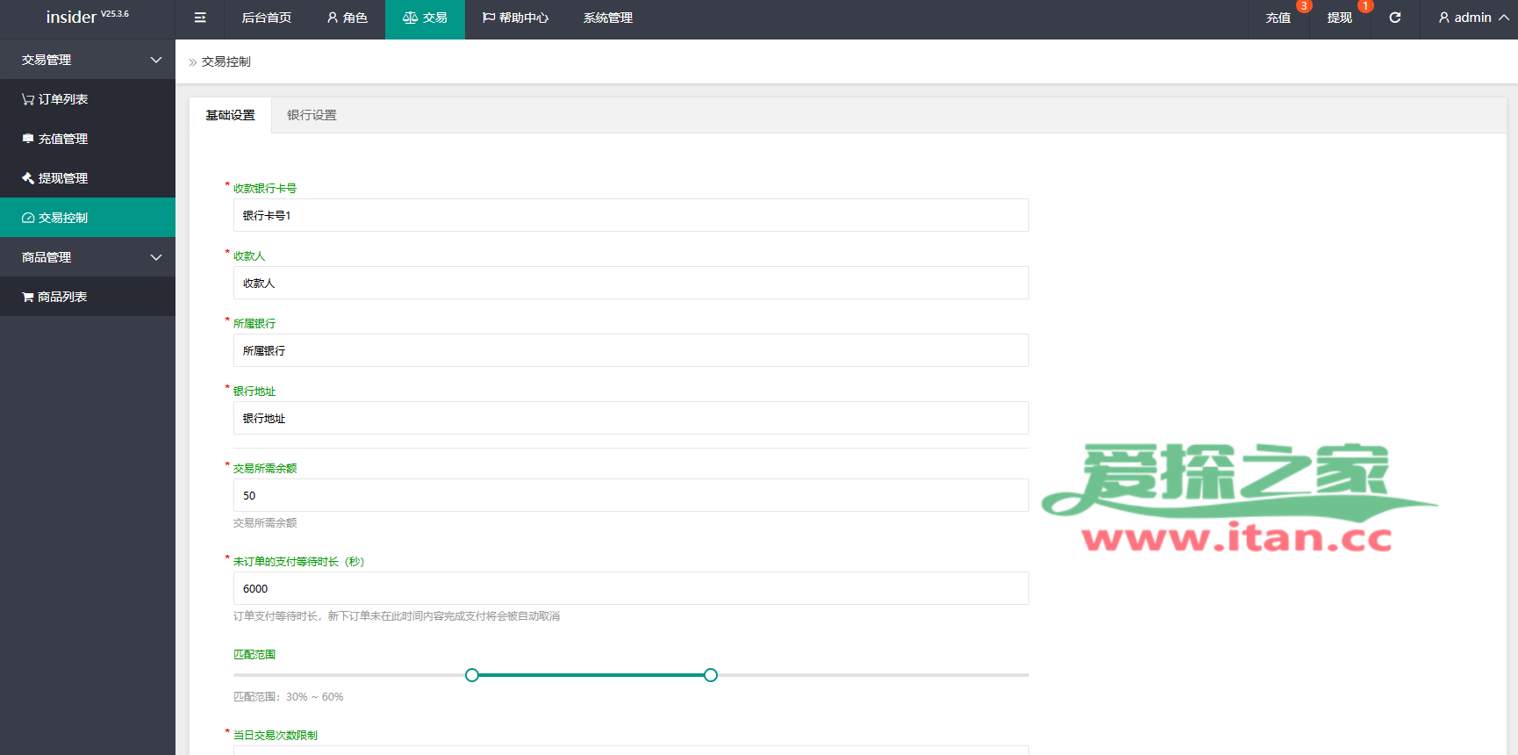Select 交易控制 in the sidebar
1518x755 pixels.
tap(62, 218)
